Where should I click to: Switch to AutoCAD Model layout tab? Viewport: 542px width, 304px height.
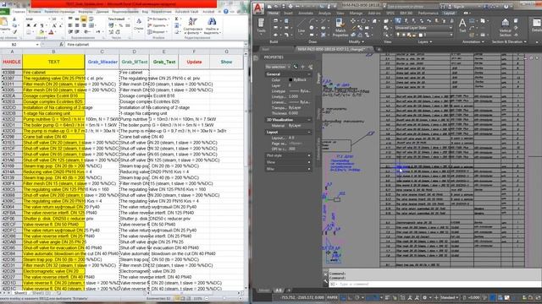coord(263,290)
